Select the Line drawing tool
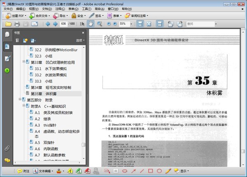Viewport: 247px width, 177px height. coord(142,171)
